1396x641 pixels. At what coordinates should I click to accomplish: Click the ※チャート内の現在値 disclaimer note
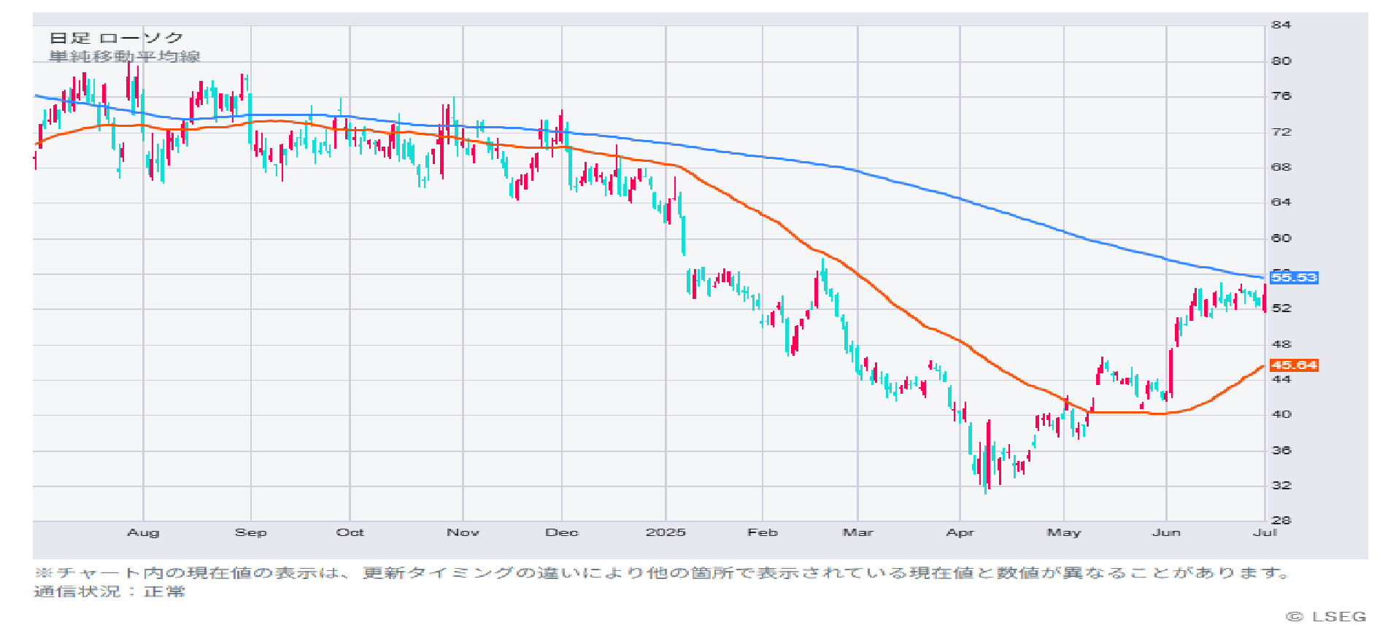coord(663,572)
